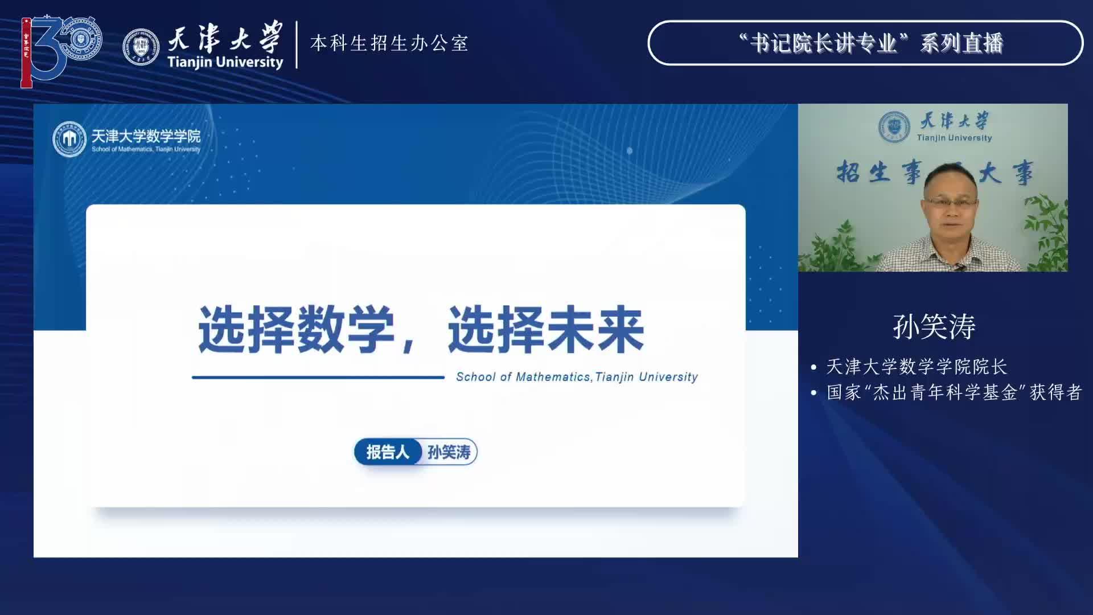This screenshot has height=615, width=1093.
Task: Click the 130th anniversary logo
Action: coord(60,50)
